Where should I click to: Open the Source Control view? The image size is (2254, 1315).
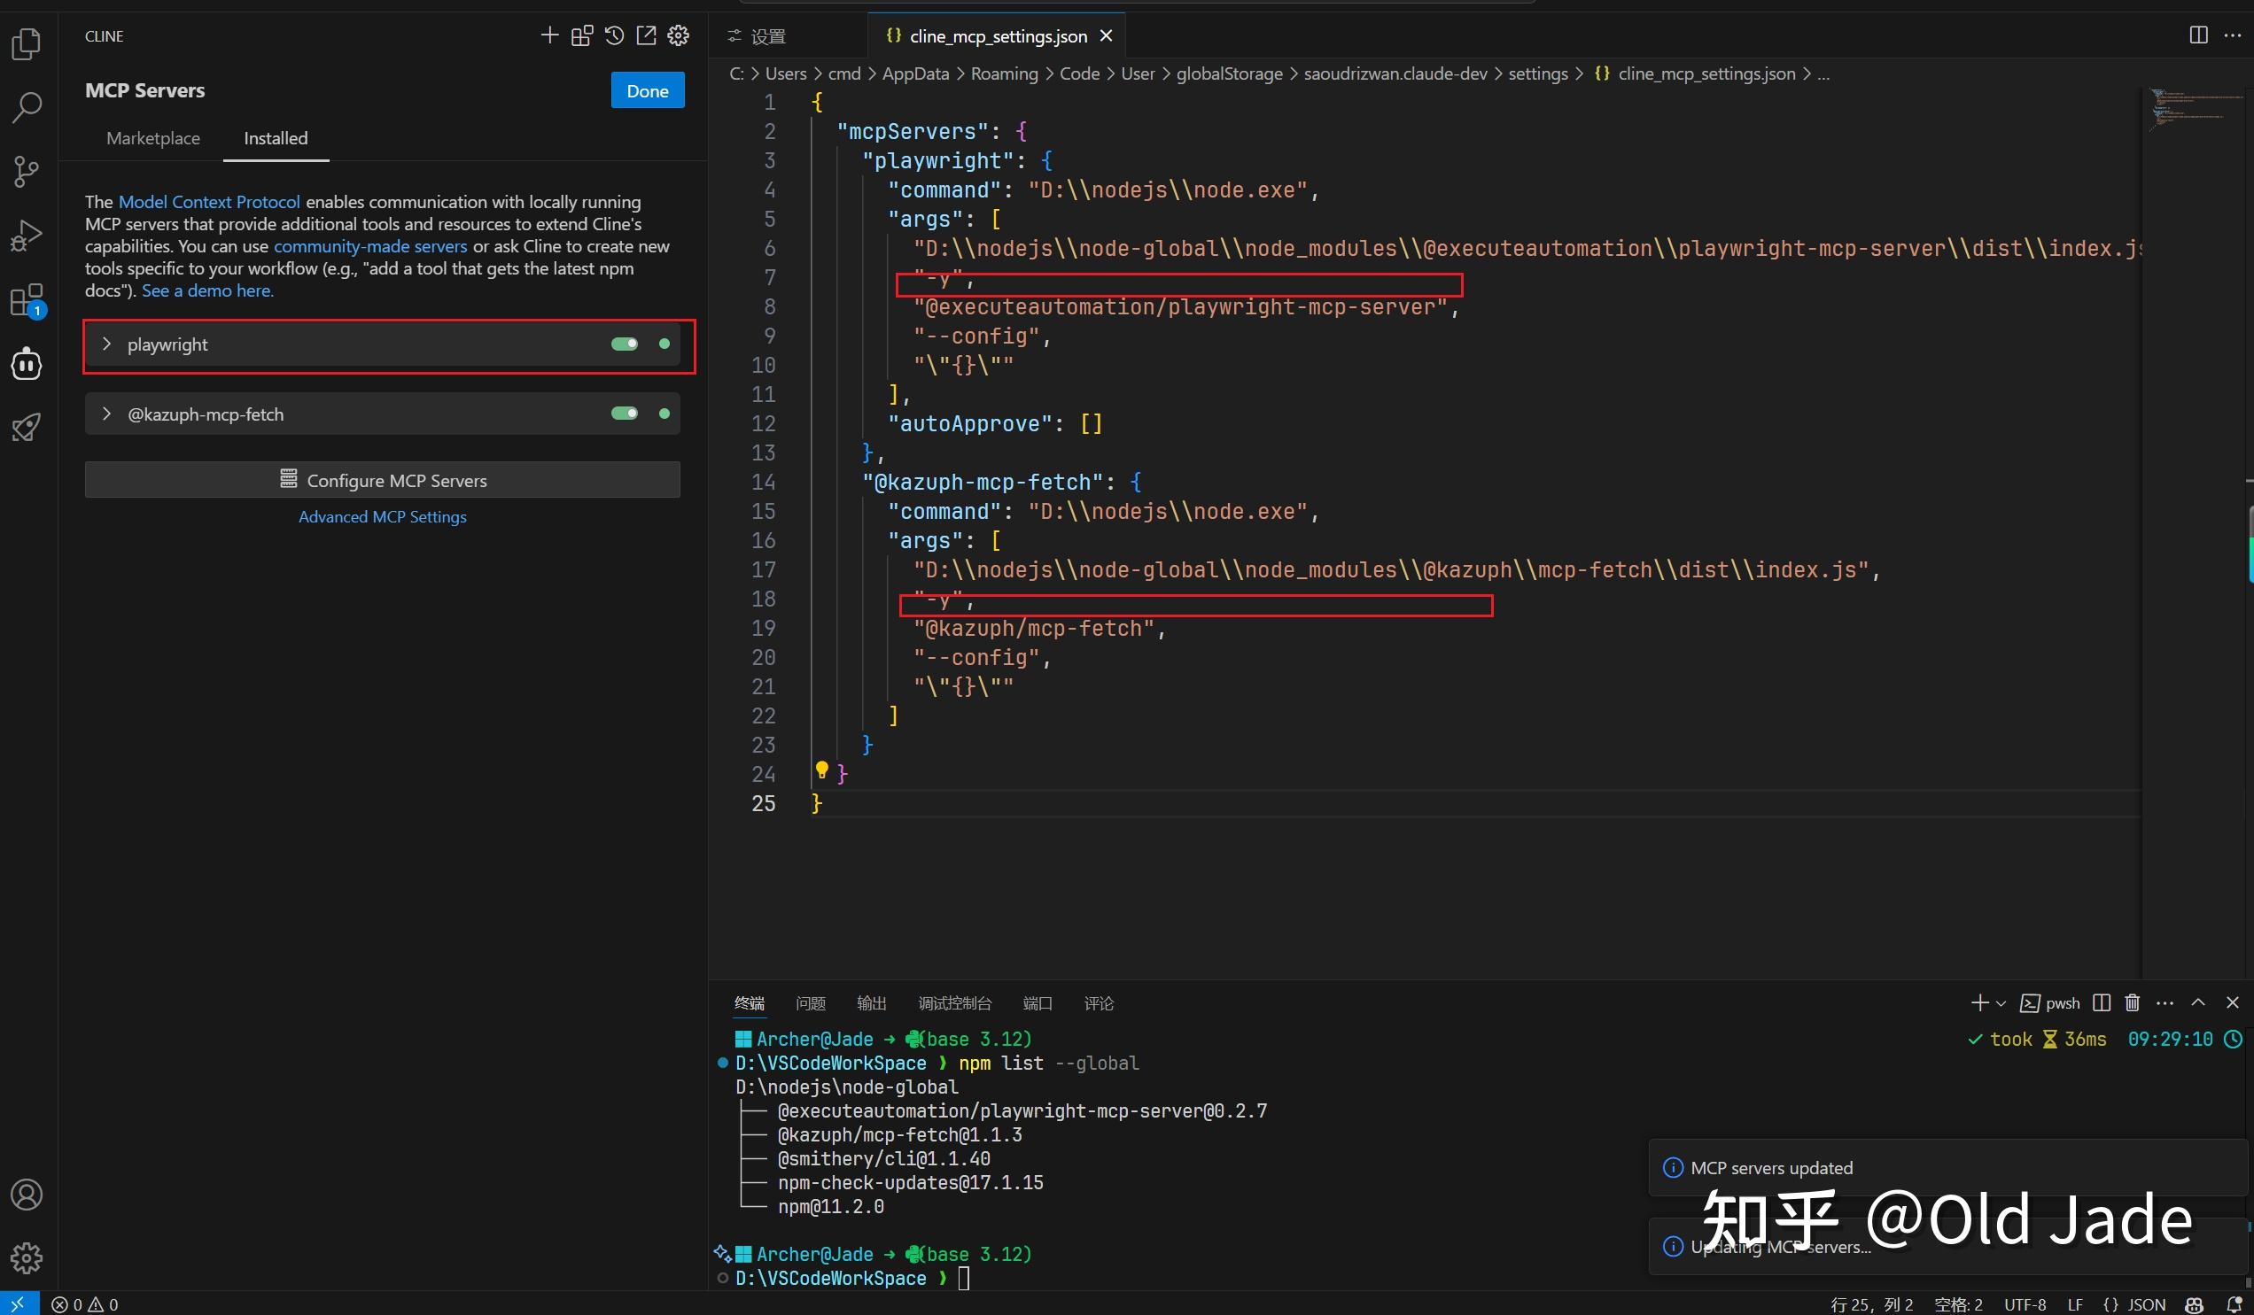point(26,172)
